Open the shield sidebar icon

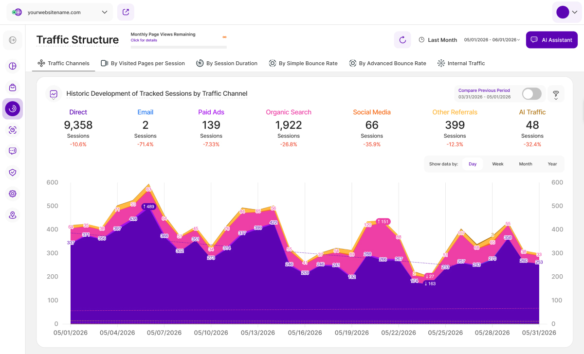click(13, 172)
